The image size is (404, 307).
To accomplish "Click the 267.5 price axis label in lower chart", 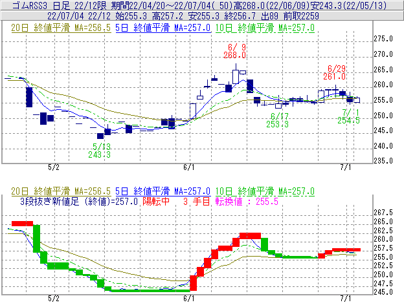I will click(383, 213).
